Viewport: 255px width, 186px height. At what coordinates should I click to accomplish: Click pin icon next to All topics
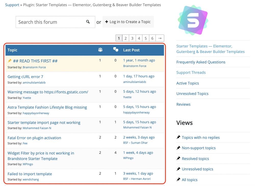pyautogui.click(x=178, y=180)
